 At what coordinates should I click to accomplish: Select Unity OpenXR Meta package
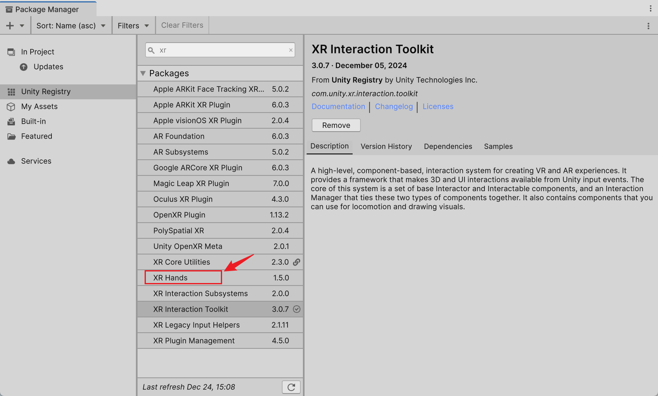tap(220, 246)
